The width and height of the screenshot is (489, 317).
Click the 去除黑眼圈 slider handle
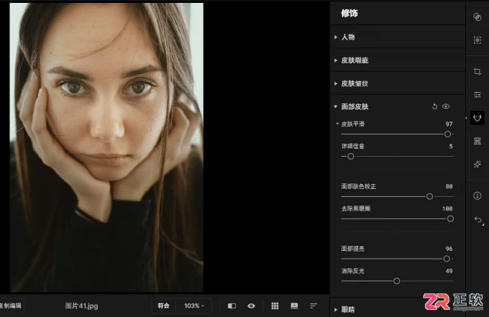tap(450, 219)
